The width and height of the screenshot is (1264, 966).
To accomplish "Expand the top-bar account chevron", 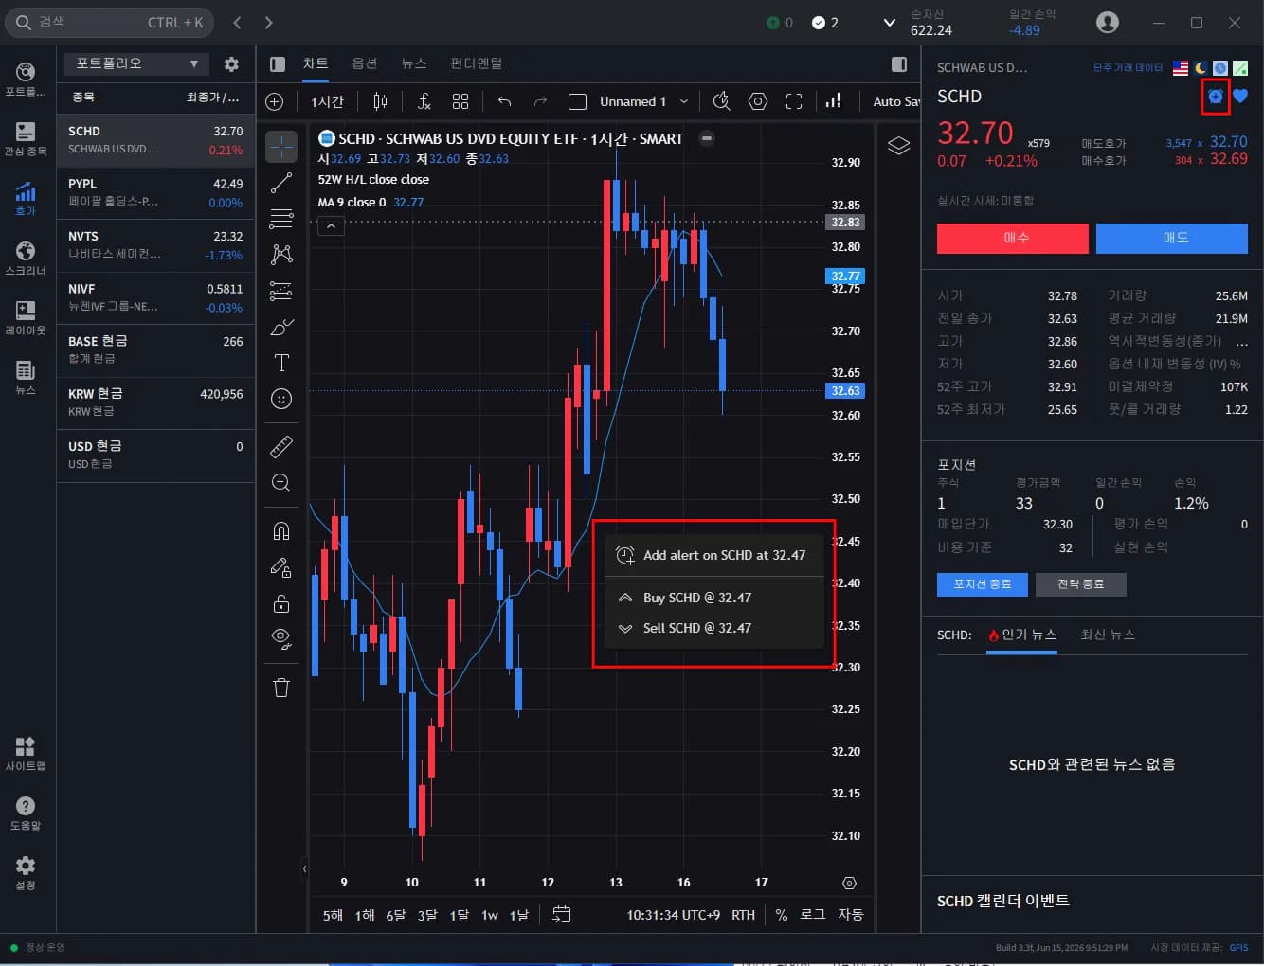I will 890,23.
